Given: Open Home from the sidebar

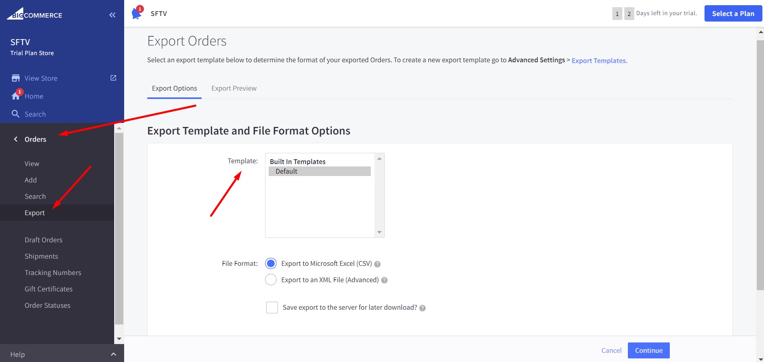Looking at the screenshot, I should click(34, 96).
